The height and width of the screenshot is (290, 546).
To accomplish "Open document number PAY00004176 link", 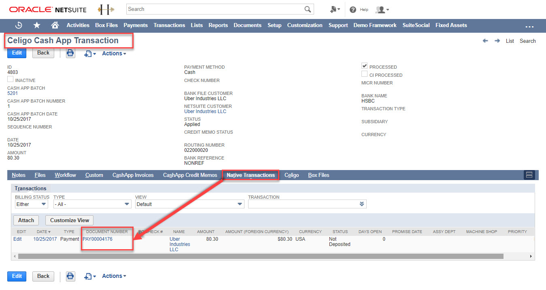I will click(x=98, y=239).
